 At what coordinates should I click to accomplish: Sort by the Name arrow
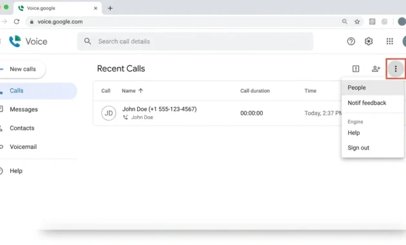140,91
